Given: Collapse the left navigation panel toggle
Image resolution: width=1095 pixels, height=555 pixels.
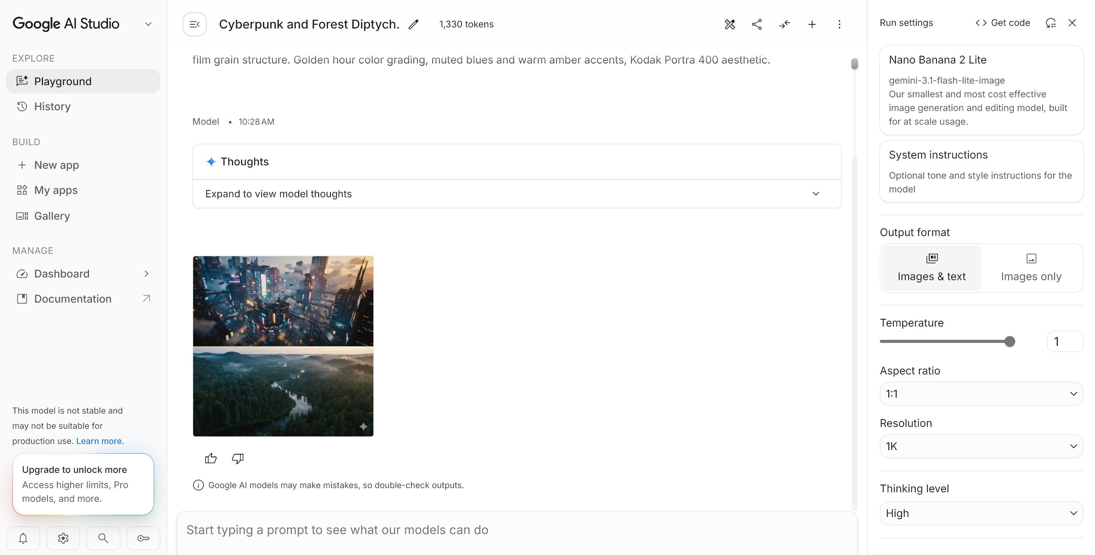Looking at the screenshot, I should (x=195, y=24).
